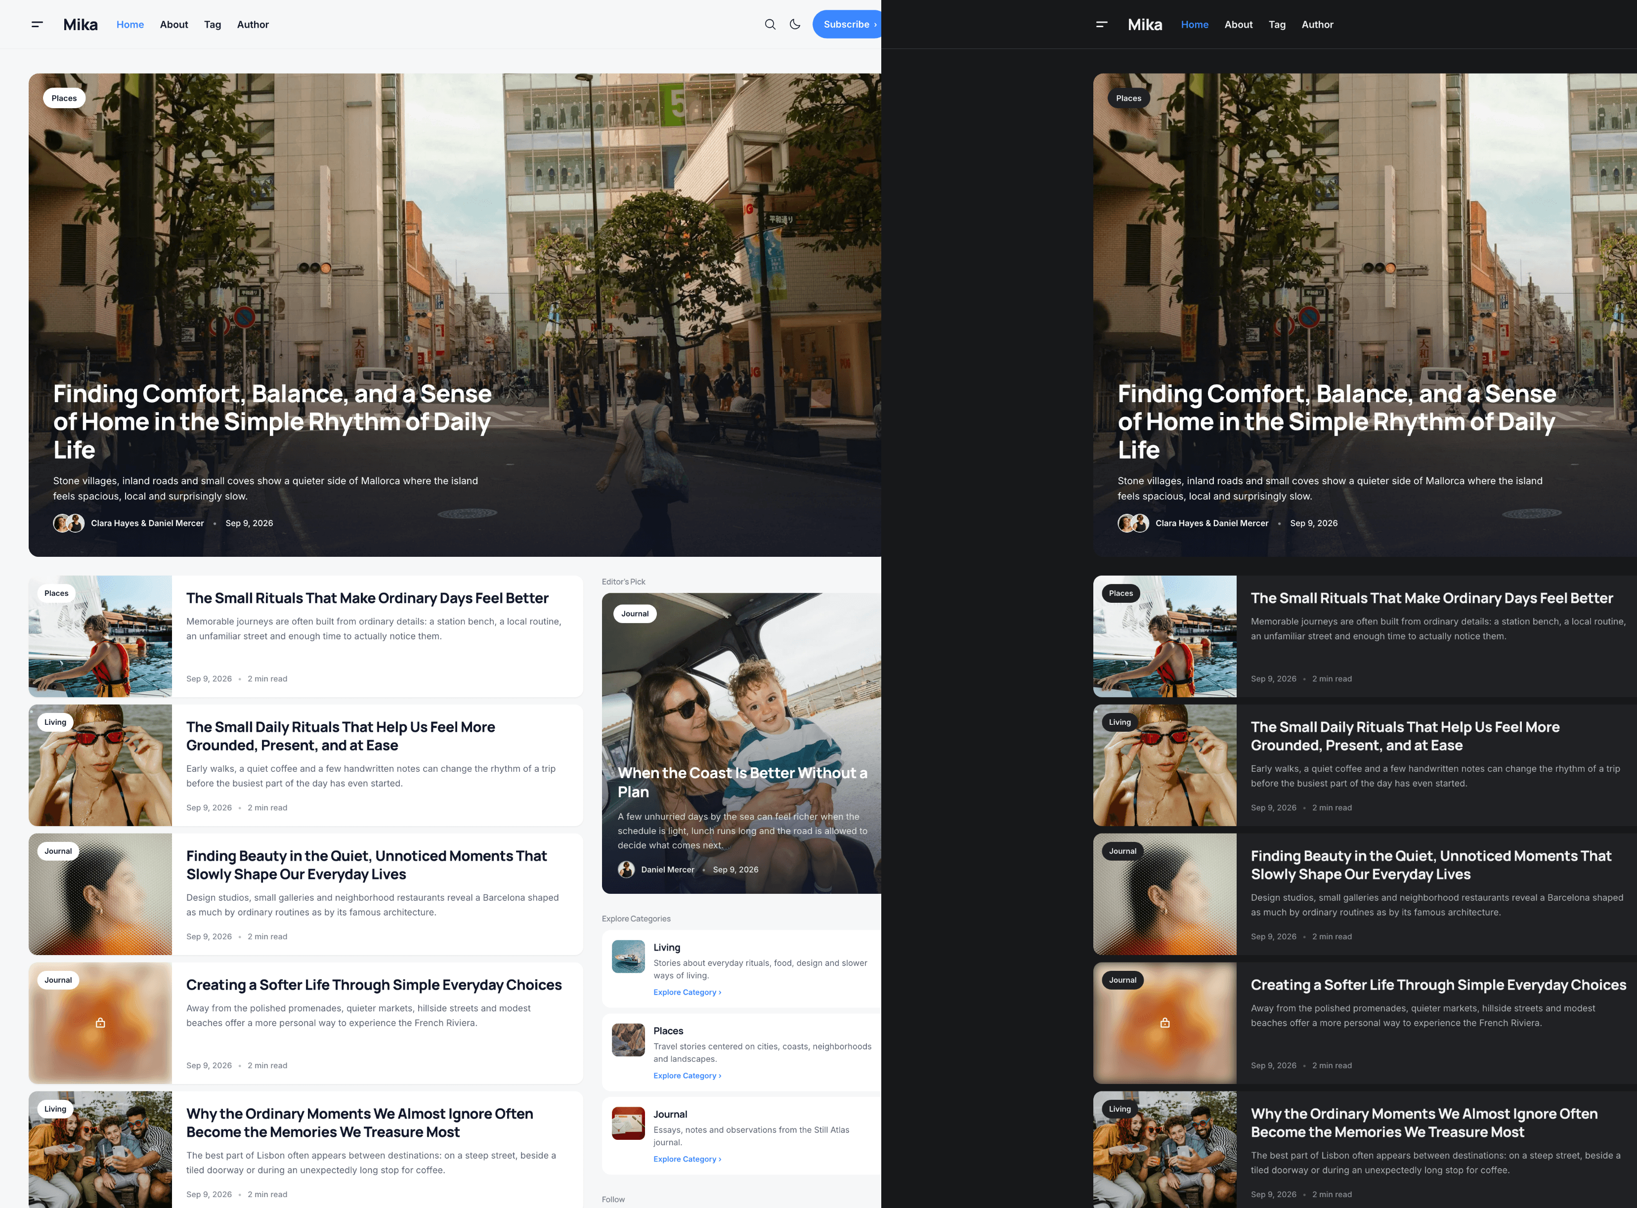Toggle dark mode moon icon
The height and width of the screenshot is (1208, 1637).
[795, 24]
